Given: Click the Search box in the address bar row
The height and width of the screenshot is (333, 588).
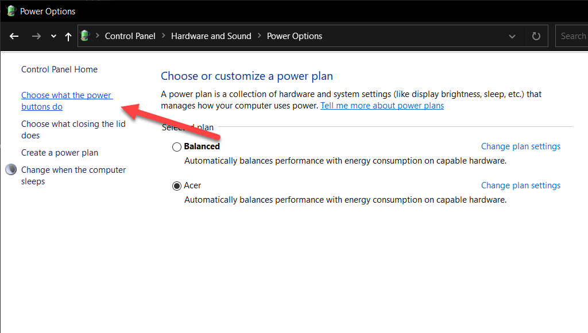Looking at the screenshot, I should click(572, 36).
